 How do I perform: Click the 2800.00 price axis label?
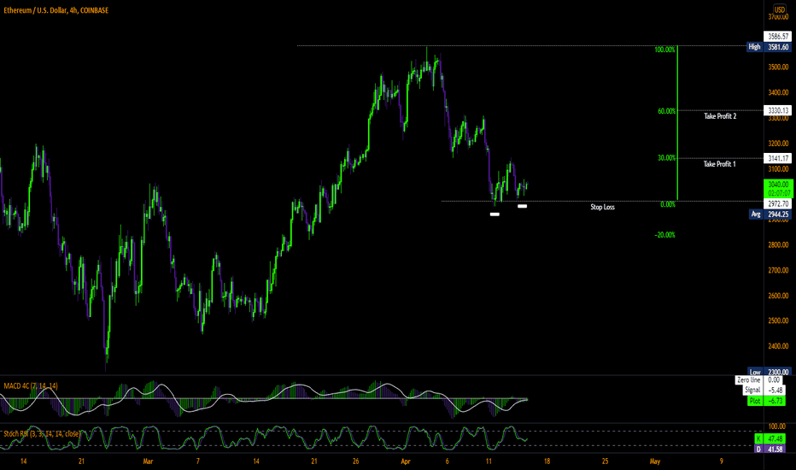pos(778,245)
